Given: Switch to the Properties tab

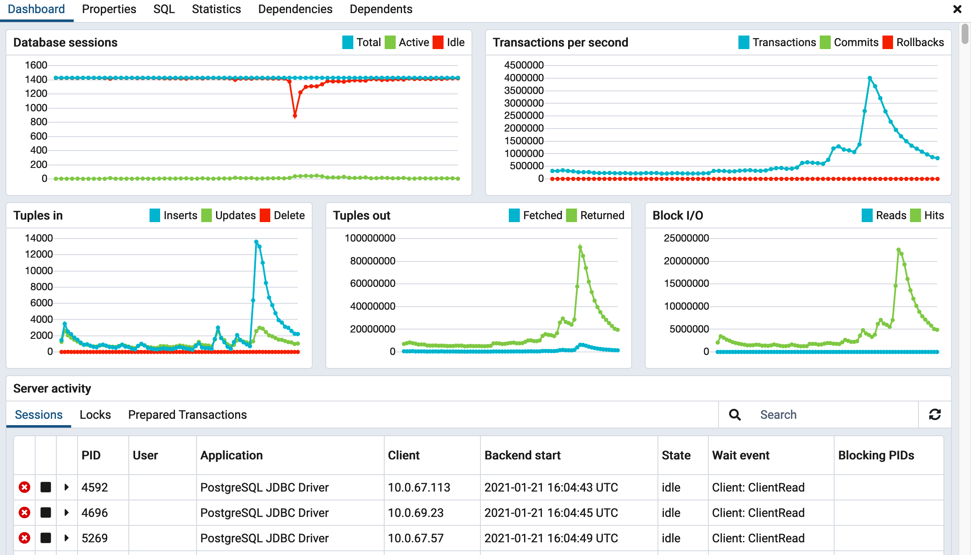Looking at the screenshot, I should click(109, 9).
